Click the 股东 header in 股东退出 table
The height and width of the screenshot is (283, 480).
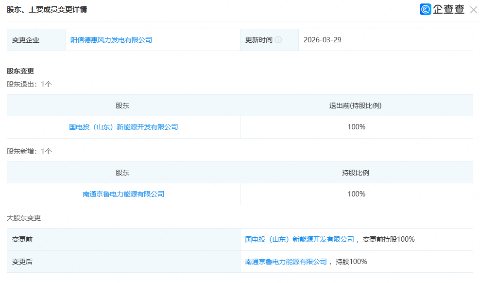pos(122,106)
